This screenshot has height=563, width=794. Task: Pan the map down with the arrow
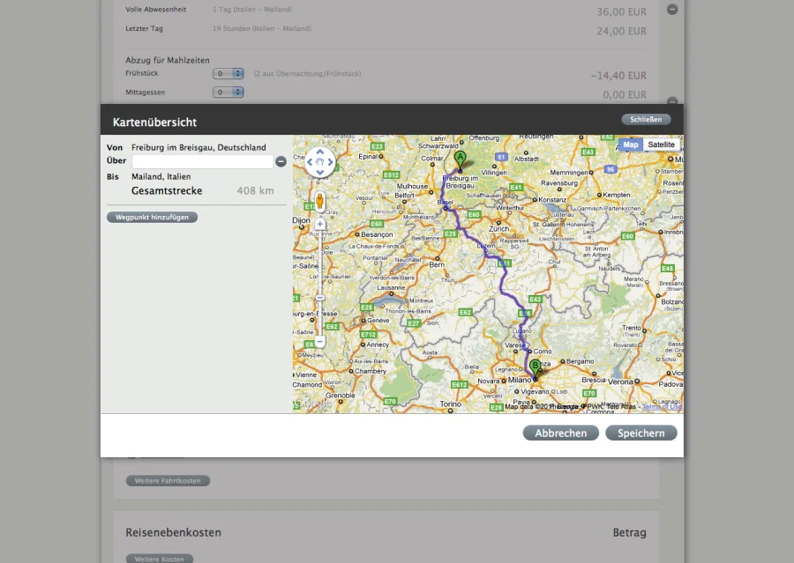click(319, 173)
